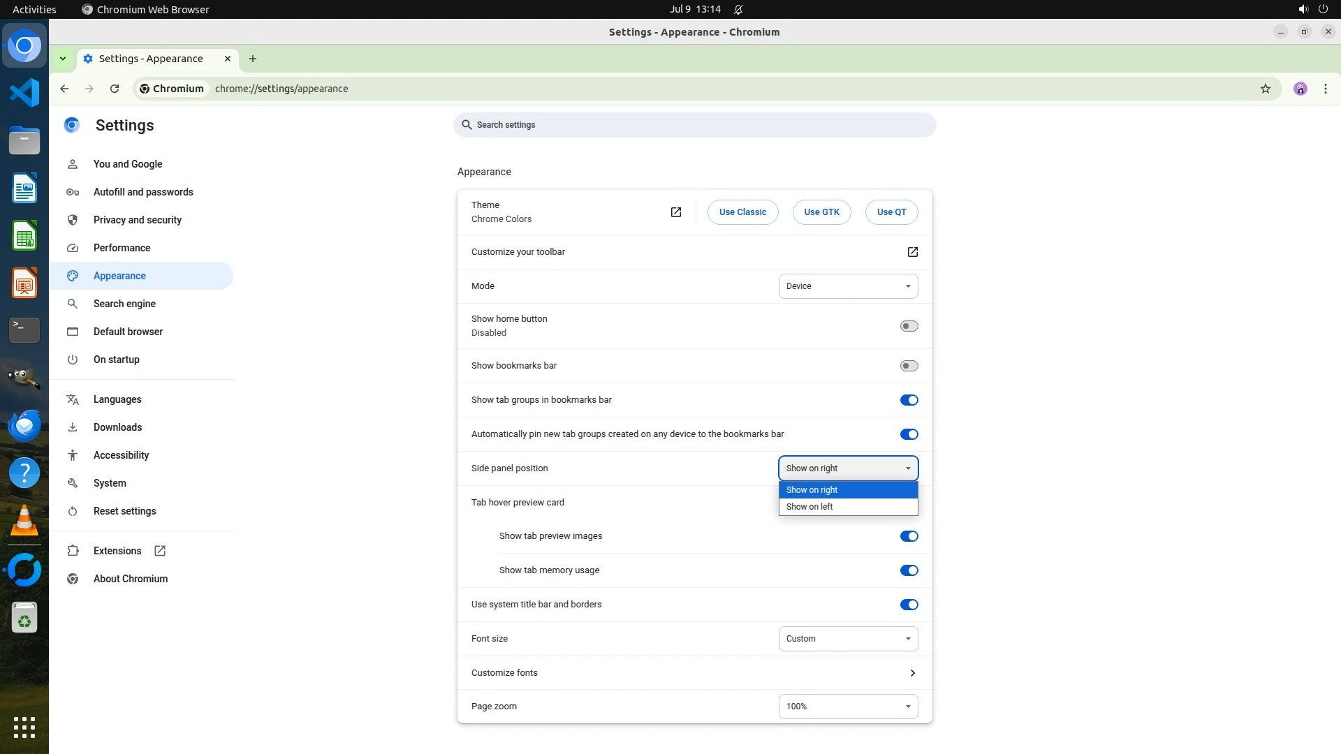Disable Show tab memory usage toggle
Viewport: 1341px width, 754px height.
pyautogui.click(x=909, y=570)
